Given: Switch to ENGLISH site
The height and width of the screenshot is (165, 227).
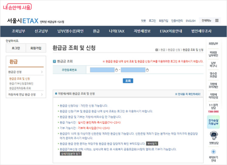Looking at the screenshot, I should pos(191,21).
